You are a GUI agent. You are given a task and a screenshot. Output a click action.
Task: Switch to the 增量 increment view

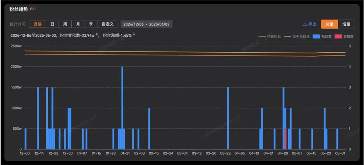pos(346,24)
